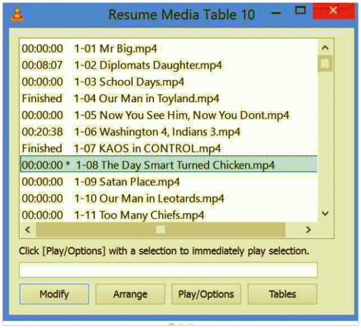361x328 pixels.
Task: Click the left arrow of horizontal scrollbar
Action: click(28, 230)
